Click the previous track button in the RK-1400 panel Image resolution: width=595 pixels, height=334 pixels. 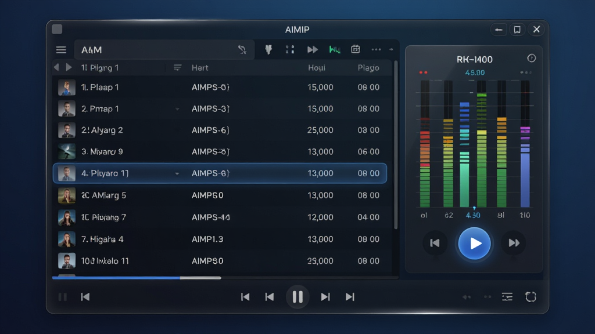click(435, 243)
